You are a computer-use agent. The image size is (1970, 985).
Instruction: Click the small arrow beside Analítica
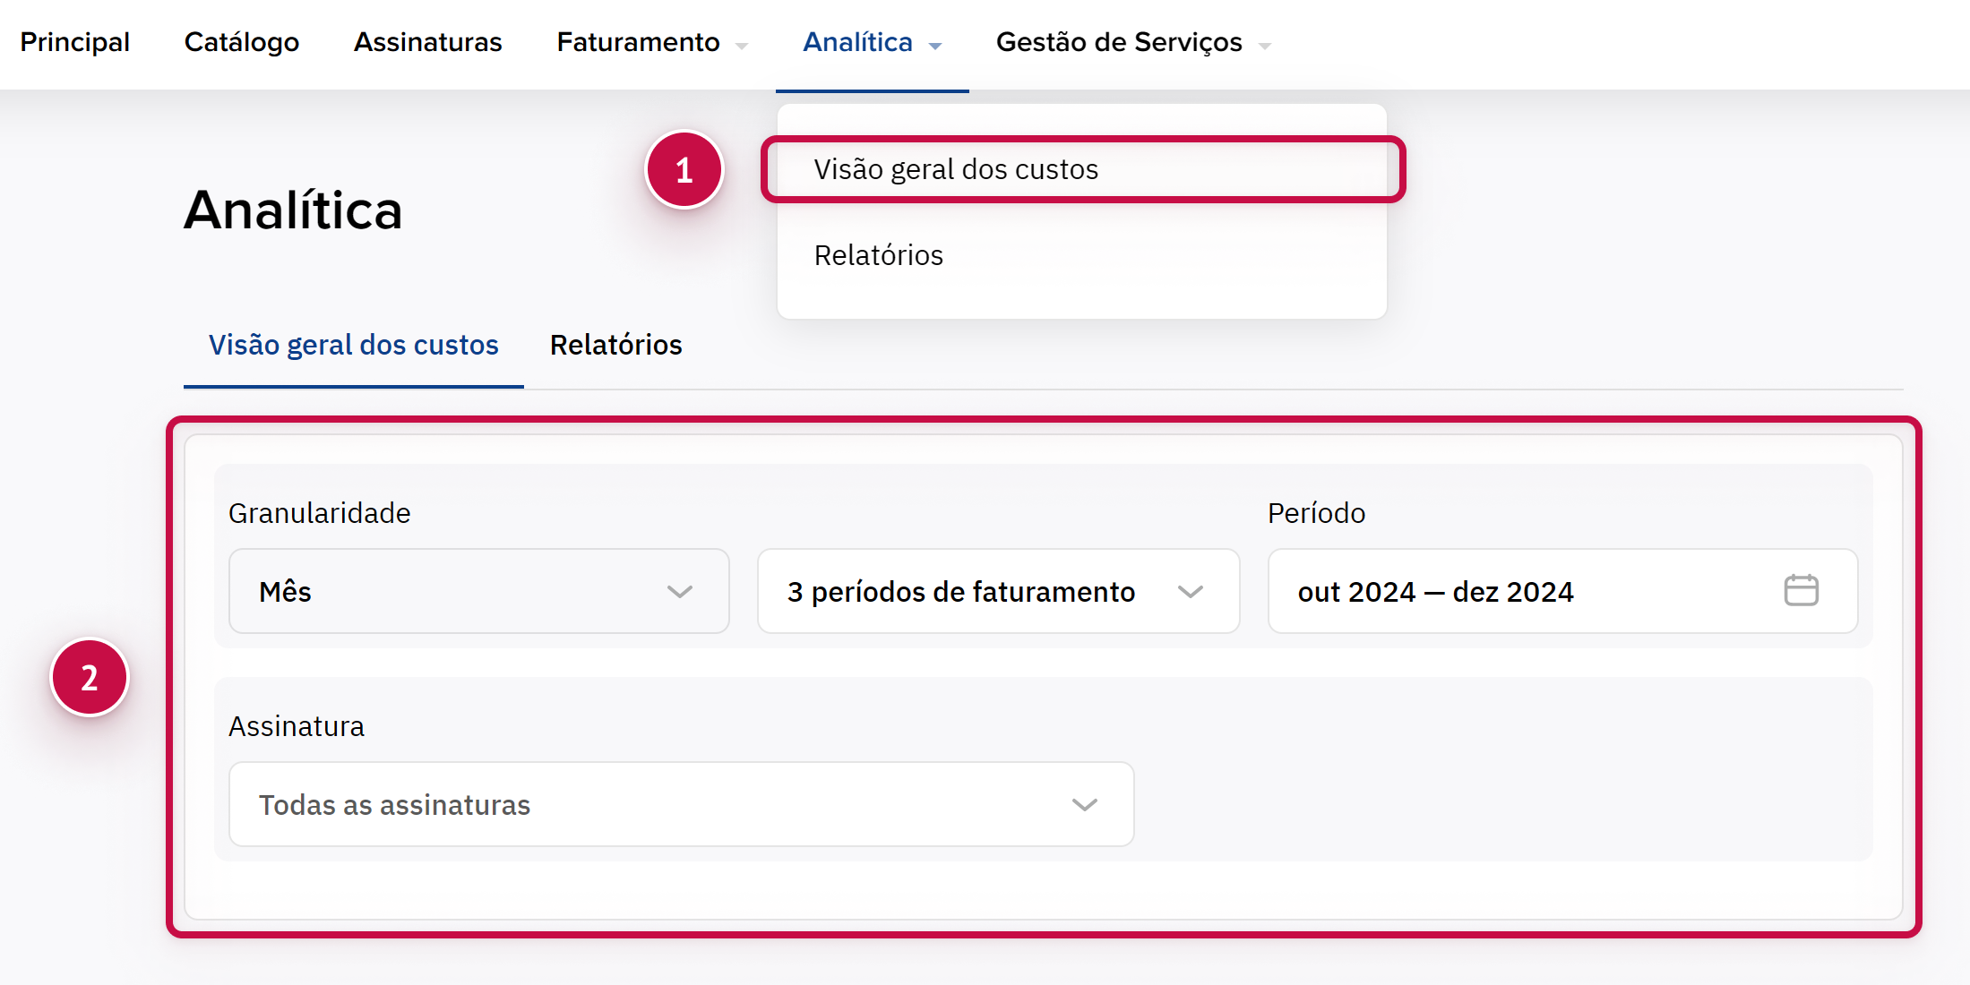point(935,46)
